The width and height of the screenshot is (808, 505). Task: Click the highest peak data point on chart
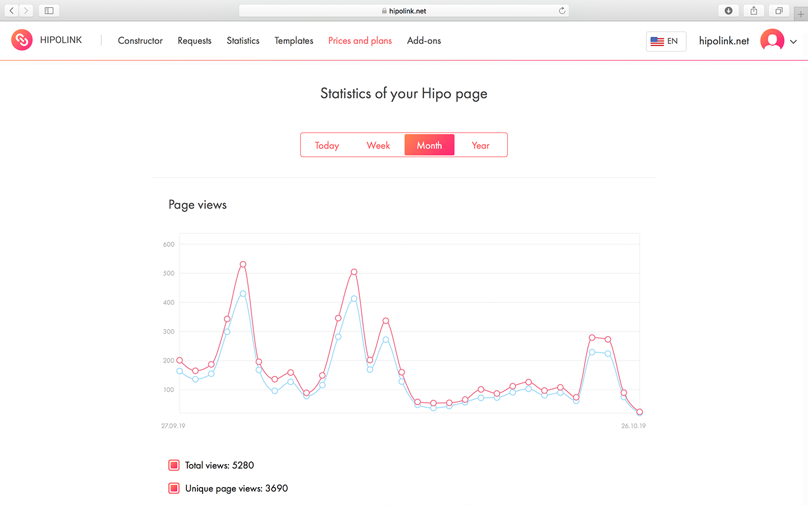(x=243, y=264)
